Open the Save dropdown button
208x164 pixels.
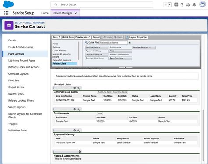point(56,37)
